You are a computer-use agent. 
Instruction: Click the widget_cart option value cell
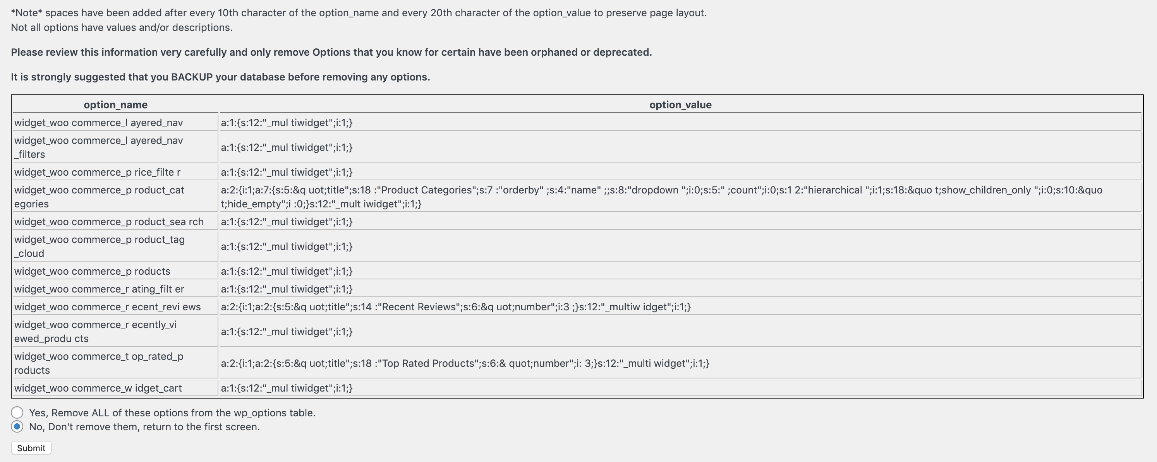[x=287, y=388]
